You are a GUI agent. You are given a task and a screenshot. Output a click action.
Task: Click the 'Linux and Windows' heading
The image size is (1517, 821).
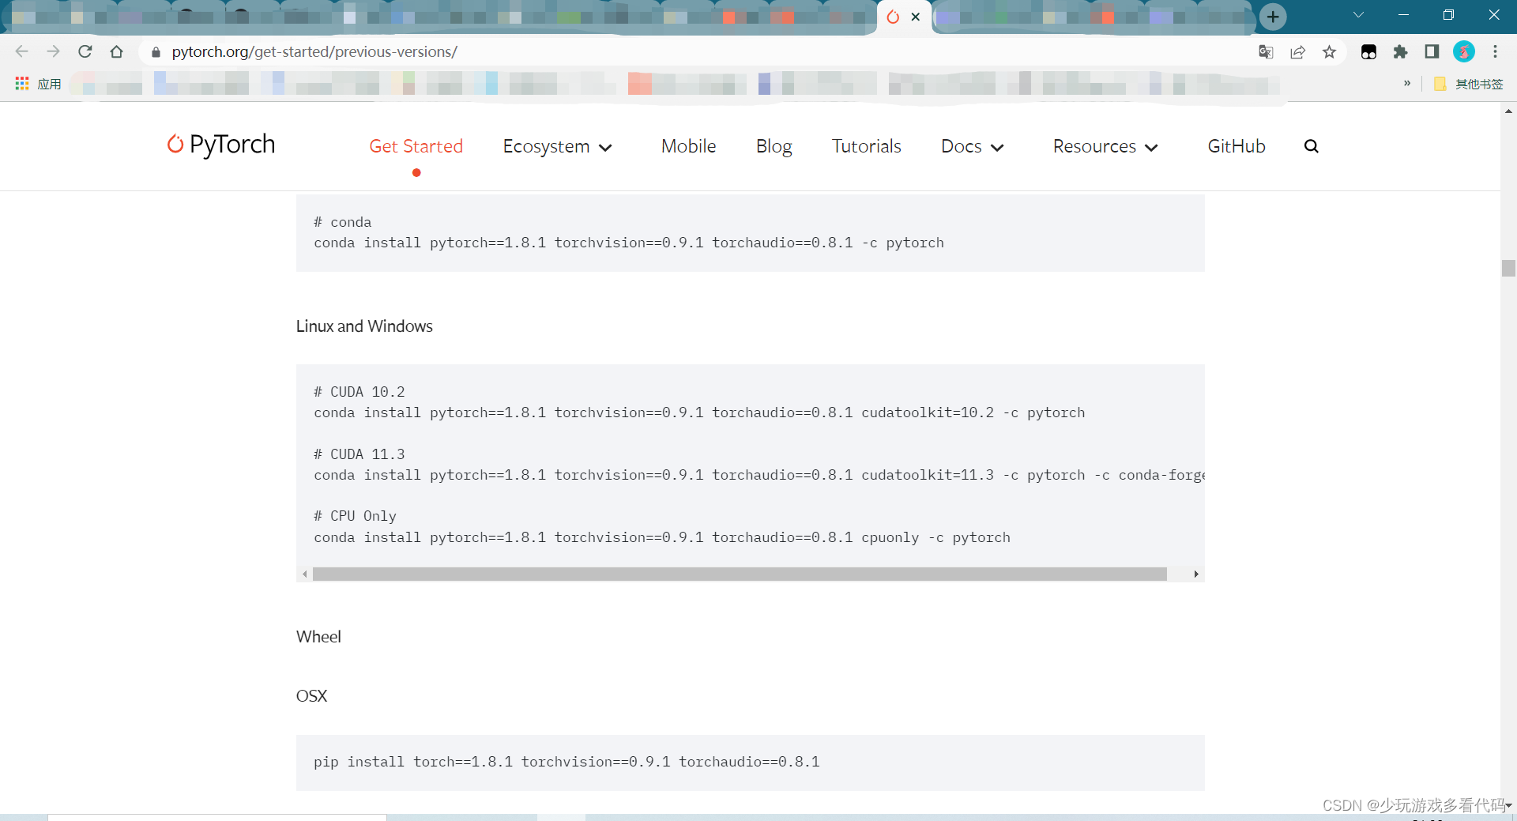(364, 326)
